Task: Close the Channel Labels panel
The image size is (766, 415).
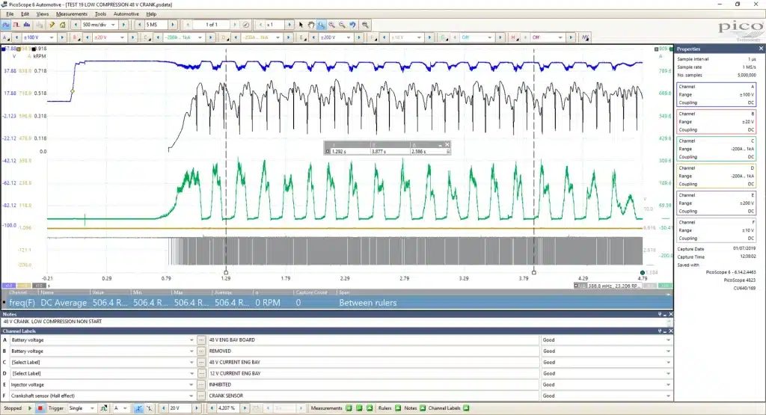Action: (670, 331)
